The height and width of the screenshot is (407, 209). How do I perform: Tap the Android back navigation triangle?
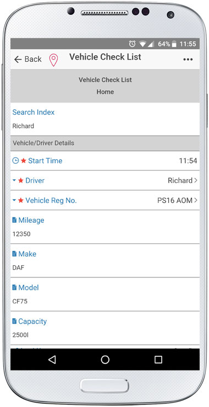52,359
